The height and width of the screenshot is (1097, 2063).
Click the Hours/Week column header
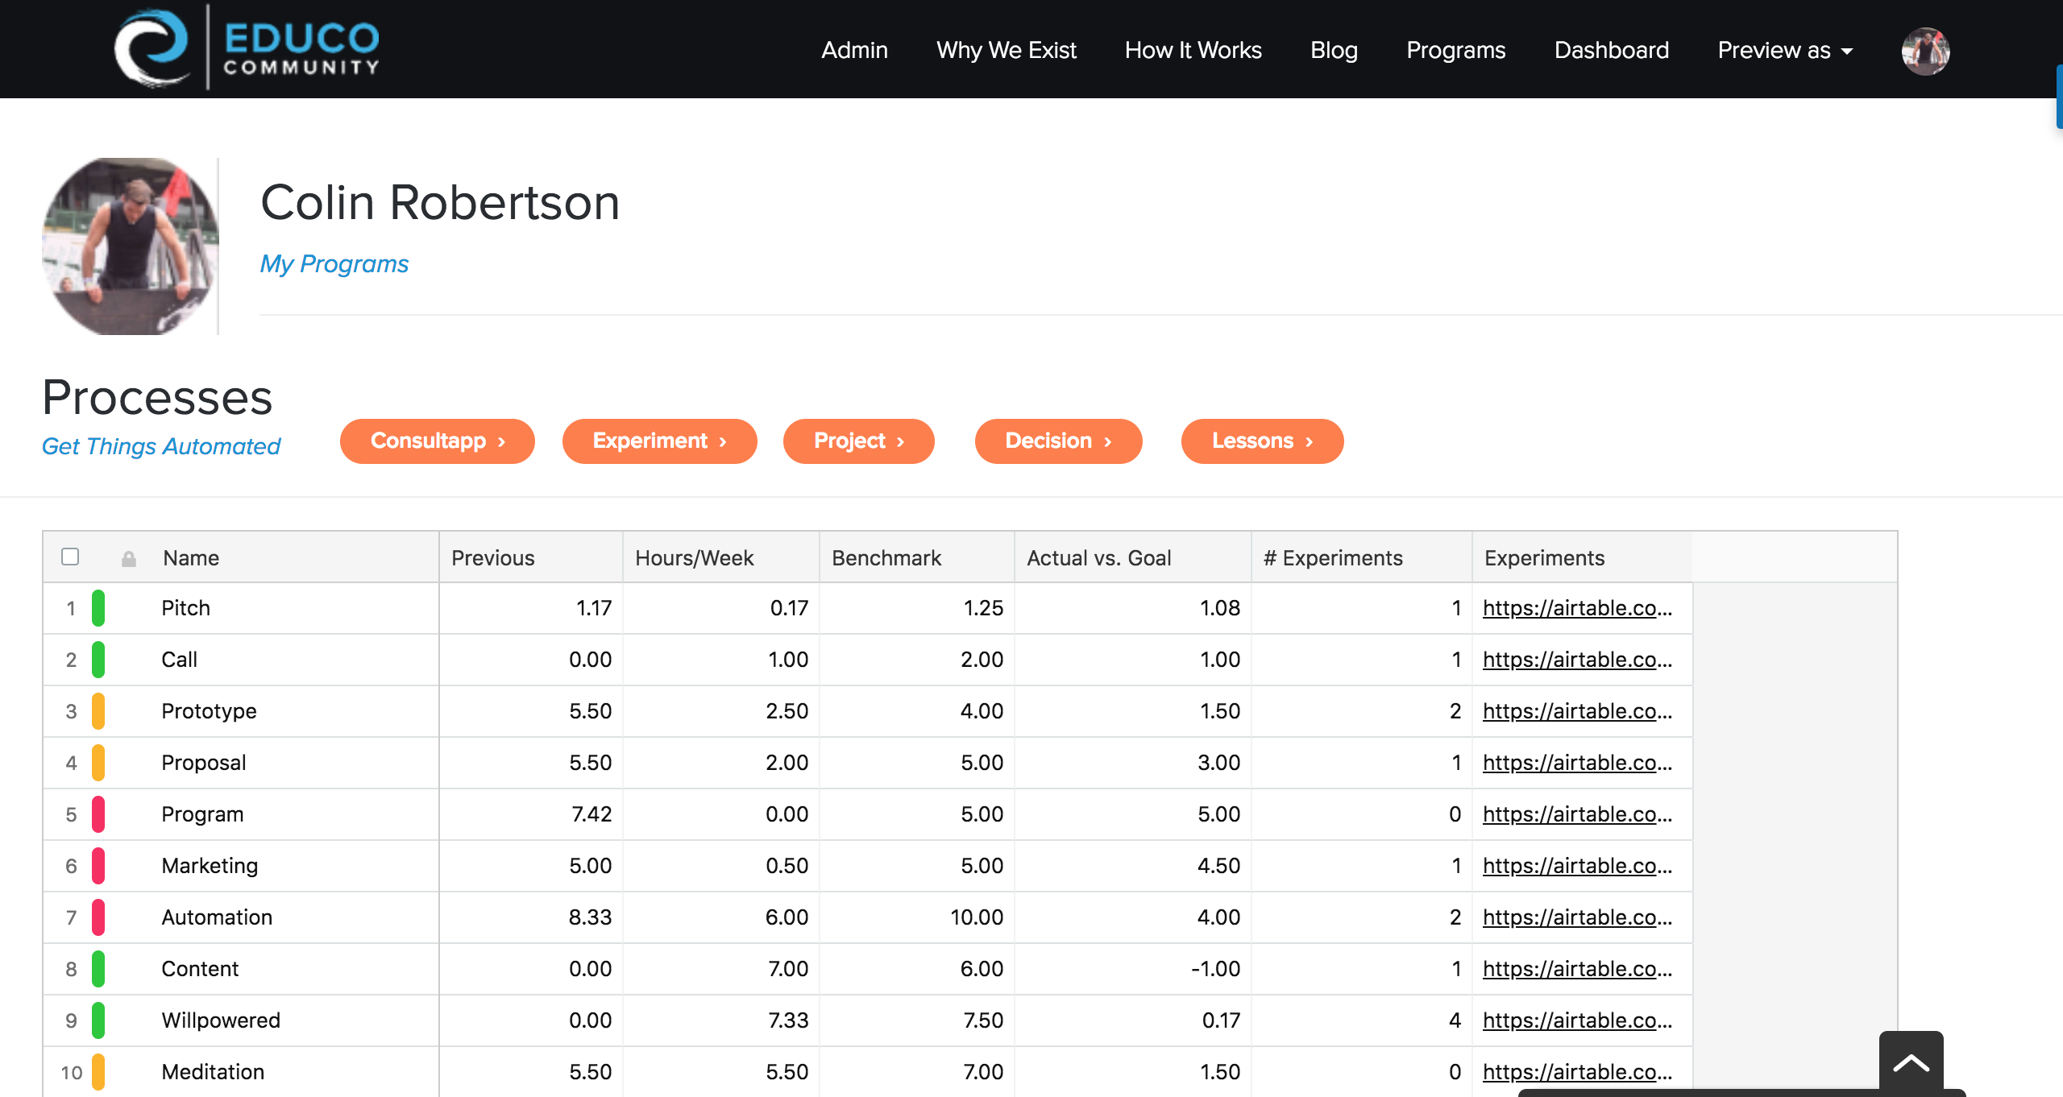coord(721,557)
